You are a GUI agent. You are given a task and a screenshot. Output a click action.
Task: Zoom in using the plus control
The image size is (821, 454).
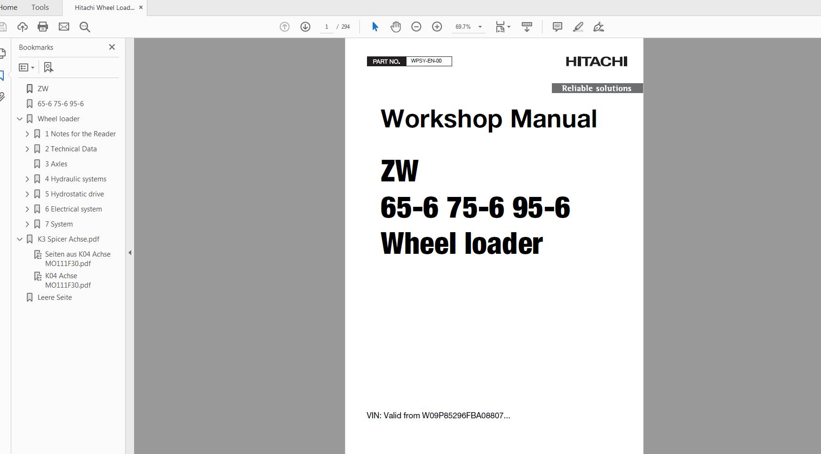[437, 27]
